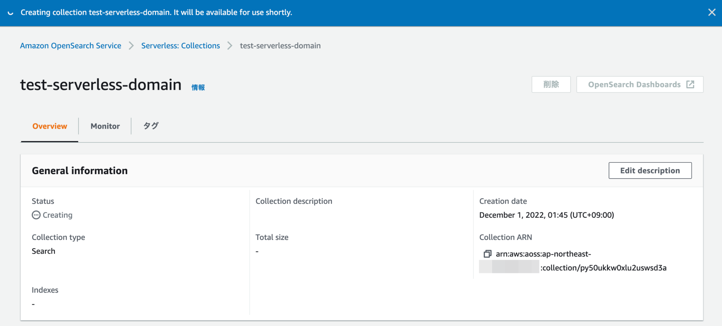Click external link icon on OpenSearch Dashboards
This screenshot has width=722, height=326.
[690, 84]
